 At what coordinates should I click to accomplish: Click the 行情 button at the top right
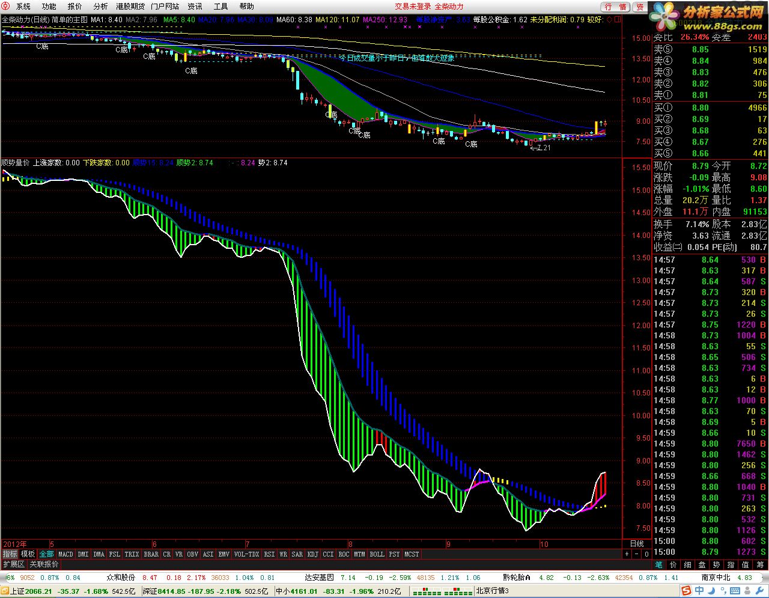[x=616, y=7]
